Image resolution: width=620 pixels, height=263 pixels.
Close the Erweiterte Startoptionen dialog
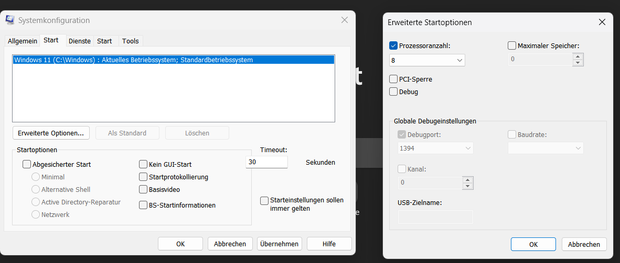click(602, 22)
